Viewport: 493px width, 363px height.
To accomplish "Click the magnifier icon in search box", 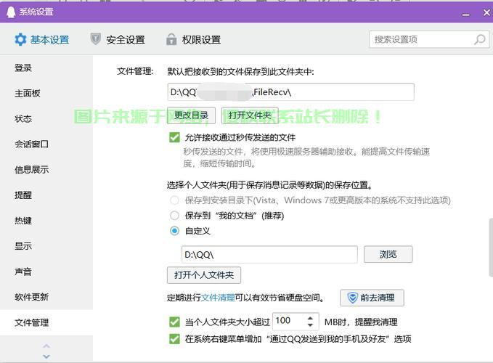I will (480, 40).
